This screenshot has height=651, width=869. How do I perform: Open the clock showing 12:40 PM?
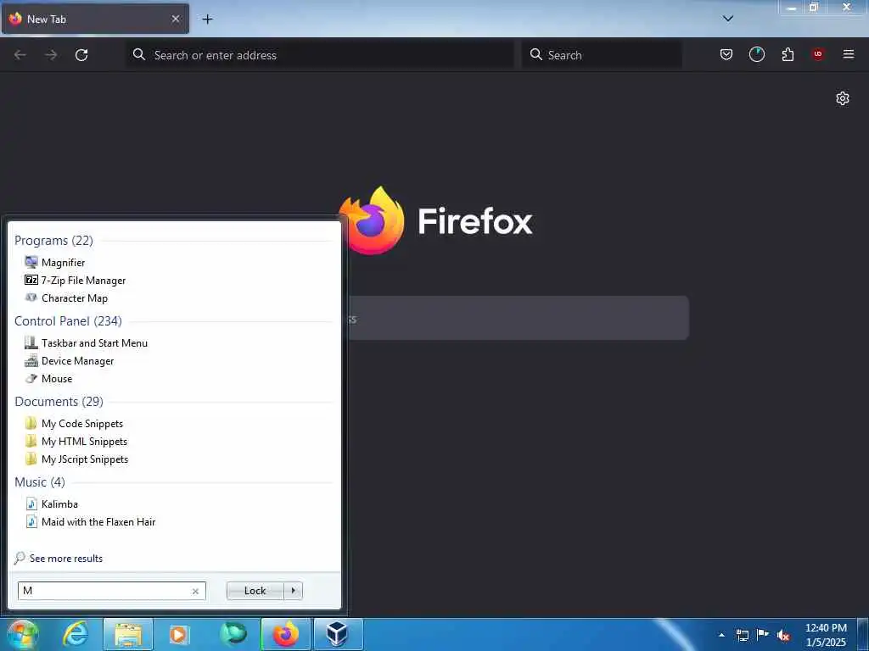(826, 635)
